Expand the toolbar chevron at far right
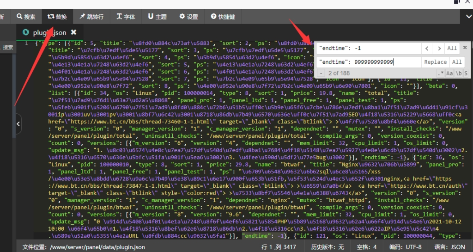This screenshot has width=473, height=252. tap(468, 17)
